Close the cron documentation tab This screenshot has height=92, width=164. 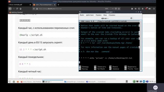pyautogui.click(x=55, y=5)
